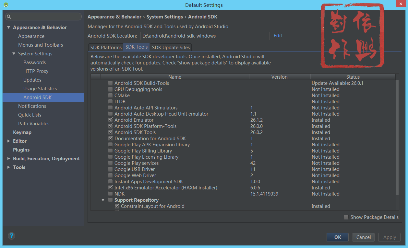Check Instant Apps Development SDK
Image resolution: width=408 pixels, height=248 pixels.
111,182
